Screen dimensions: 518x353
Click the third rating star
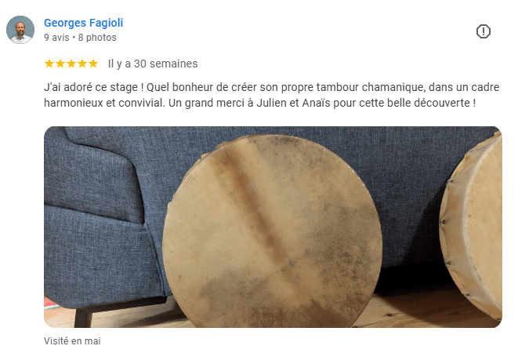pos(71,64)
